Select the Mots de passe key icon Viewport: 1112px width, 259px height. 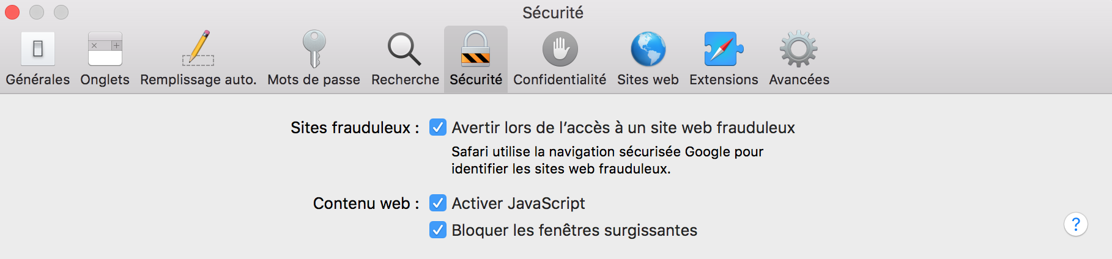(x=314, y=49)
